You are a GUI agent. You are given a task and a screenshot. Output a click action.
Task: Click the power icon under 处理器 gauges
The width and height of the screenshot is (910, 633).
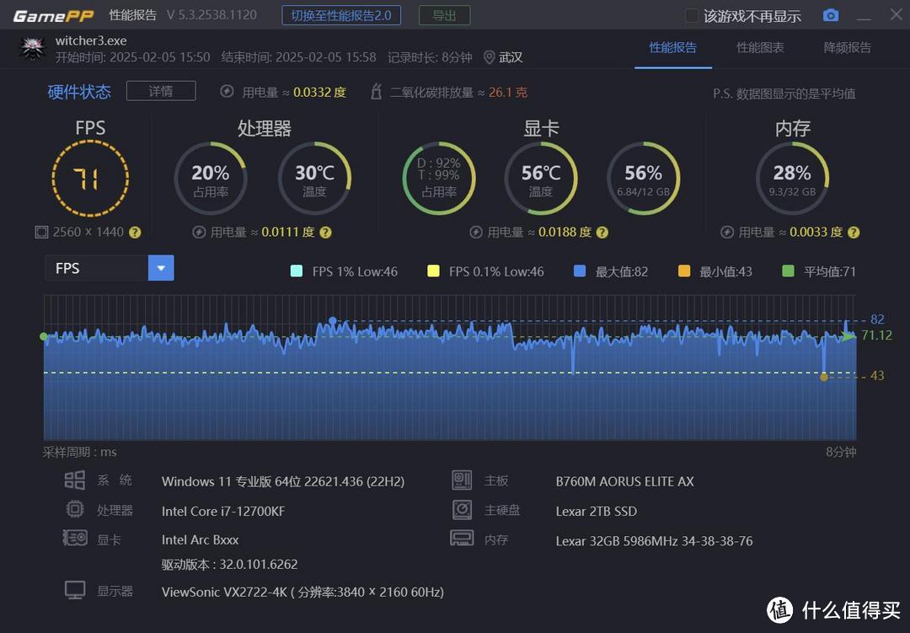point(199,233)
